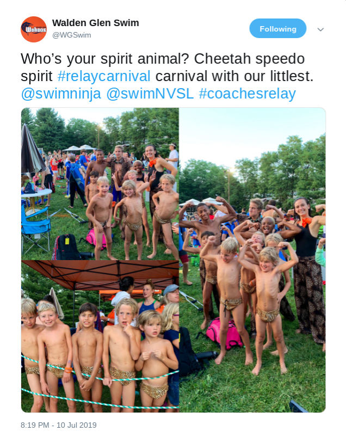Open the 8:19 PM timestamp link
This screenshot has height=437, width=346.
(x=35, y=425)
